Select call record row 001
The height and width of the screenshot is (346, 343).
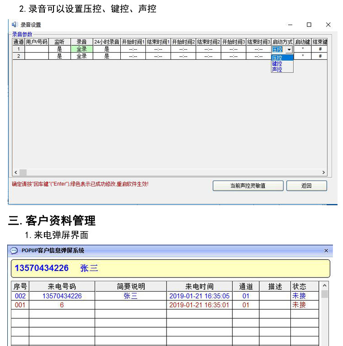[x=165, y=305]
